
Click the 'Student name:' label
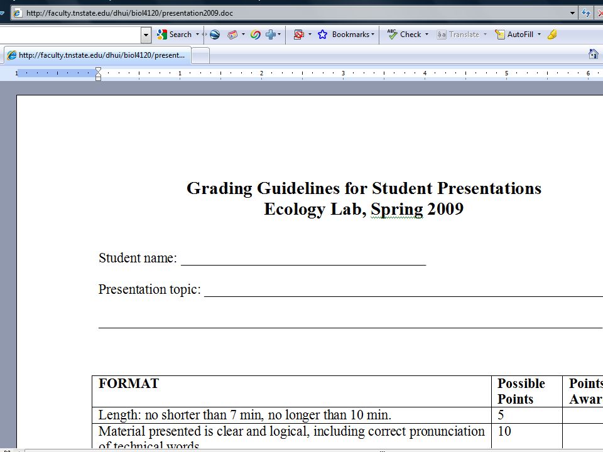(x=138, y=258)
